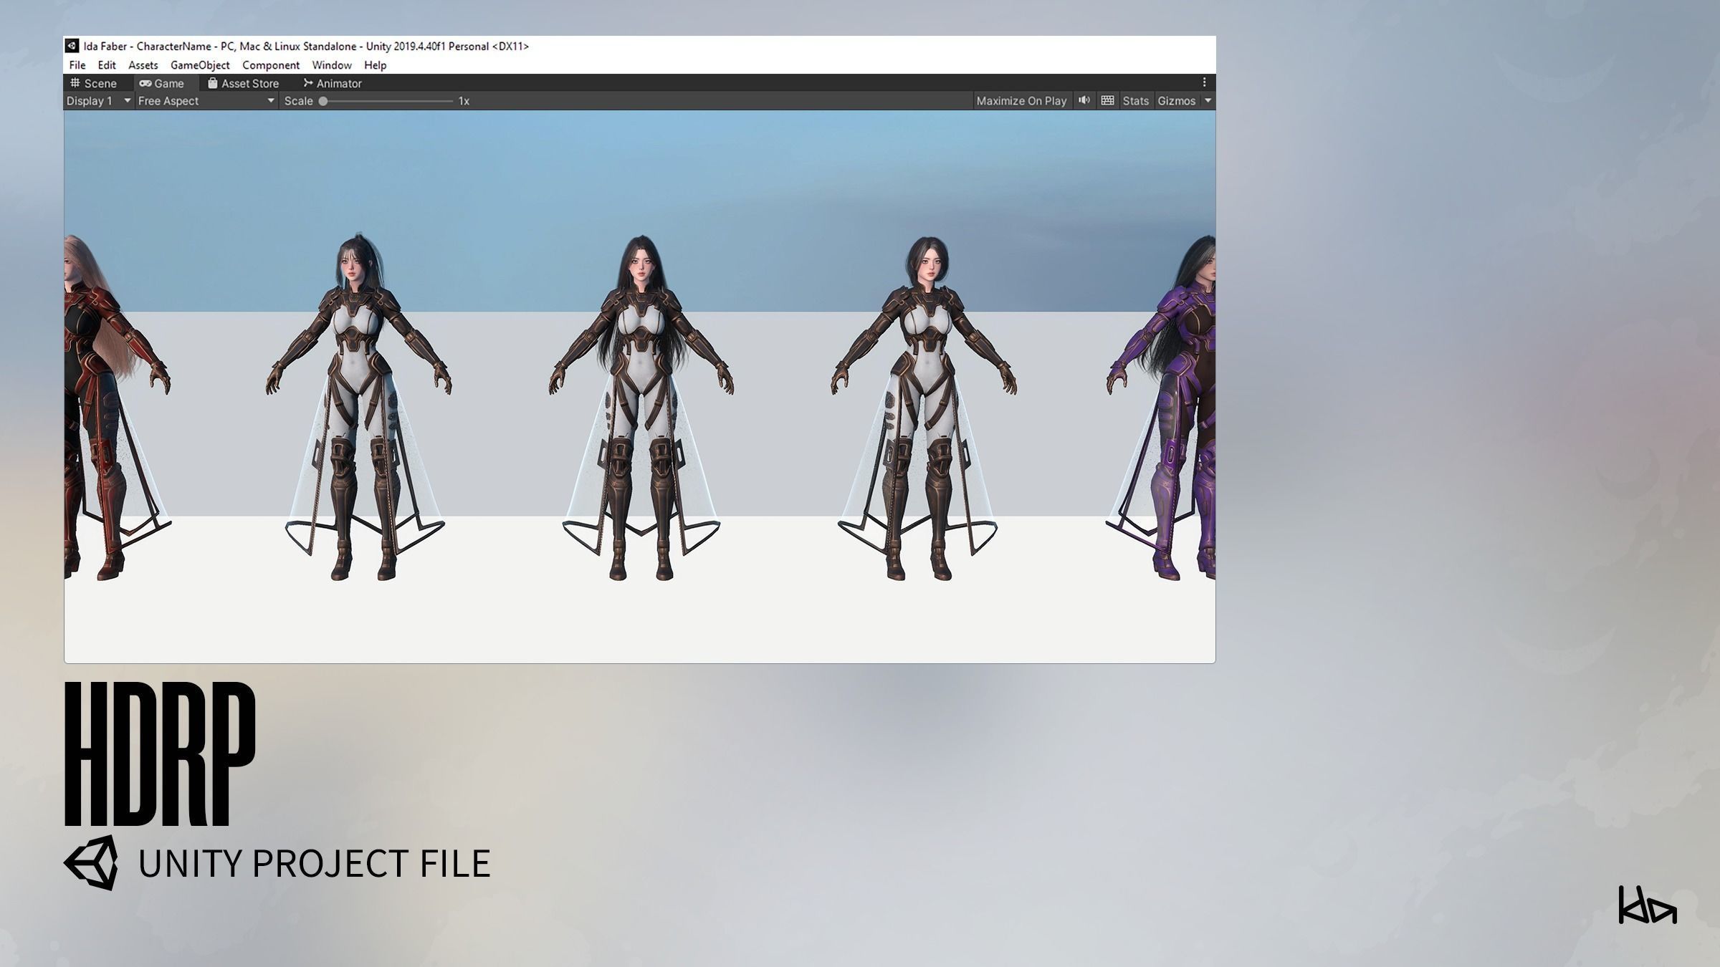Mute audio with the speaker icon

[1084, 100]
